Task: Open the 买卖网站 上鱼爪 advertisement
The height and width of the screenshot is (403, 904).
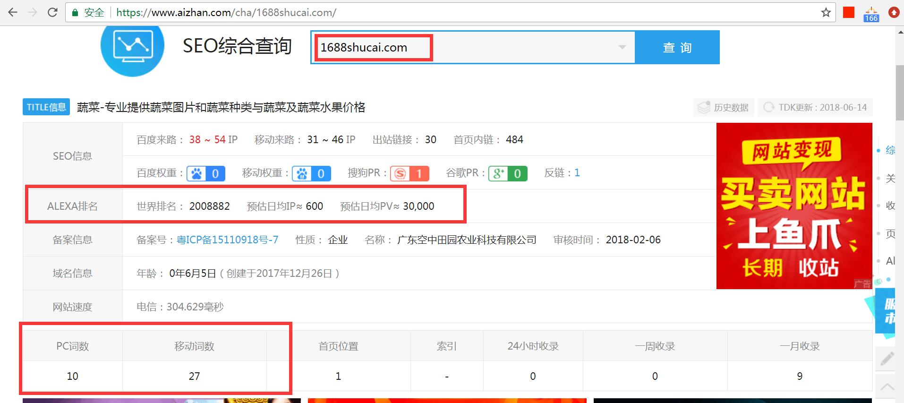Action: 794,206
